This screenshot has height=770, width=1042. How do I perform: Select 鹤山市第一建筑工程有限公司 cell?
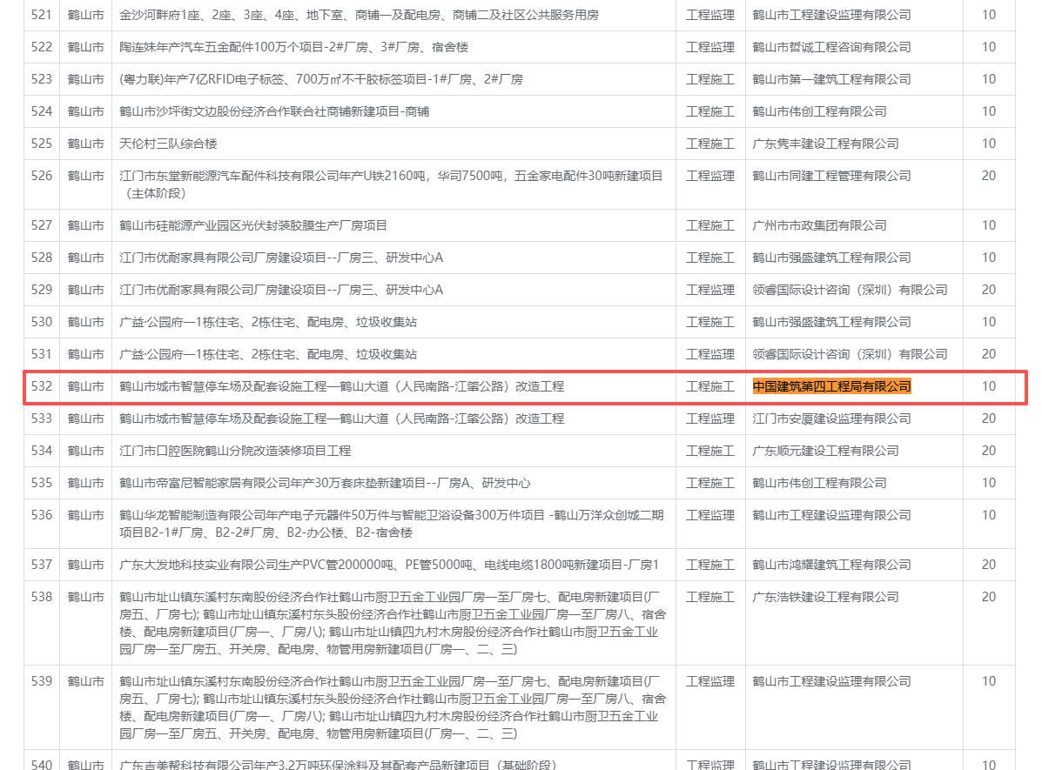click(831, 79)
